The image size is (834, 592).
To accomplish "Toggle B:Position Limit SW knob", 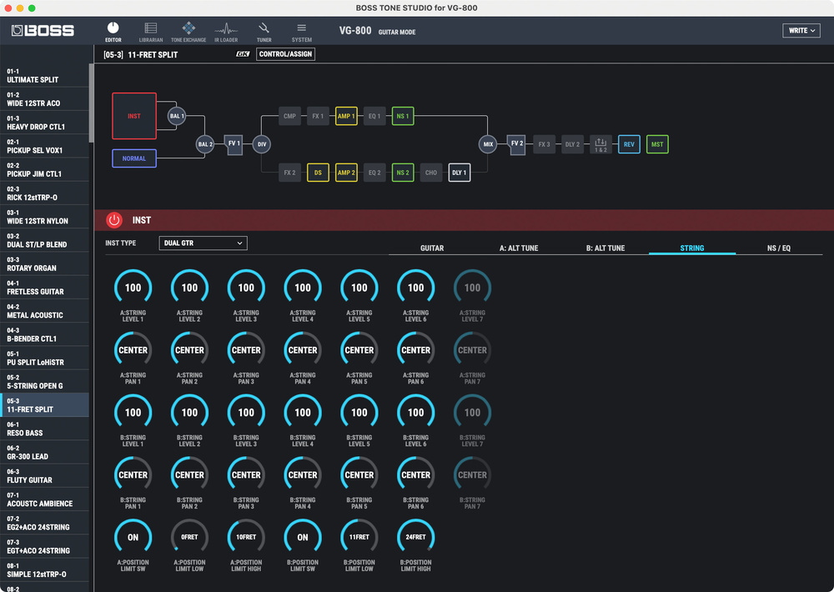I will click(303, 537).
